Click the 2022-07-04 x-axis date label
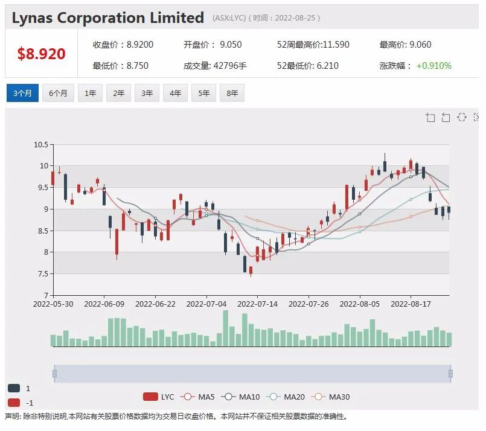486x431 pixels. pos(206,304)
